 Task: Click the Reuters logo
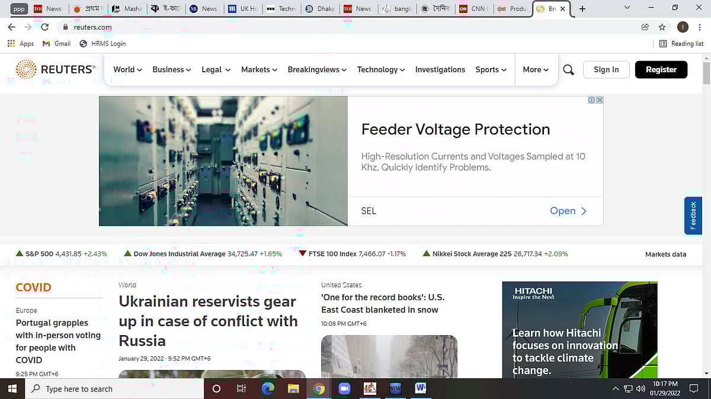pyautogui.click(x=56, y=69)
